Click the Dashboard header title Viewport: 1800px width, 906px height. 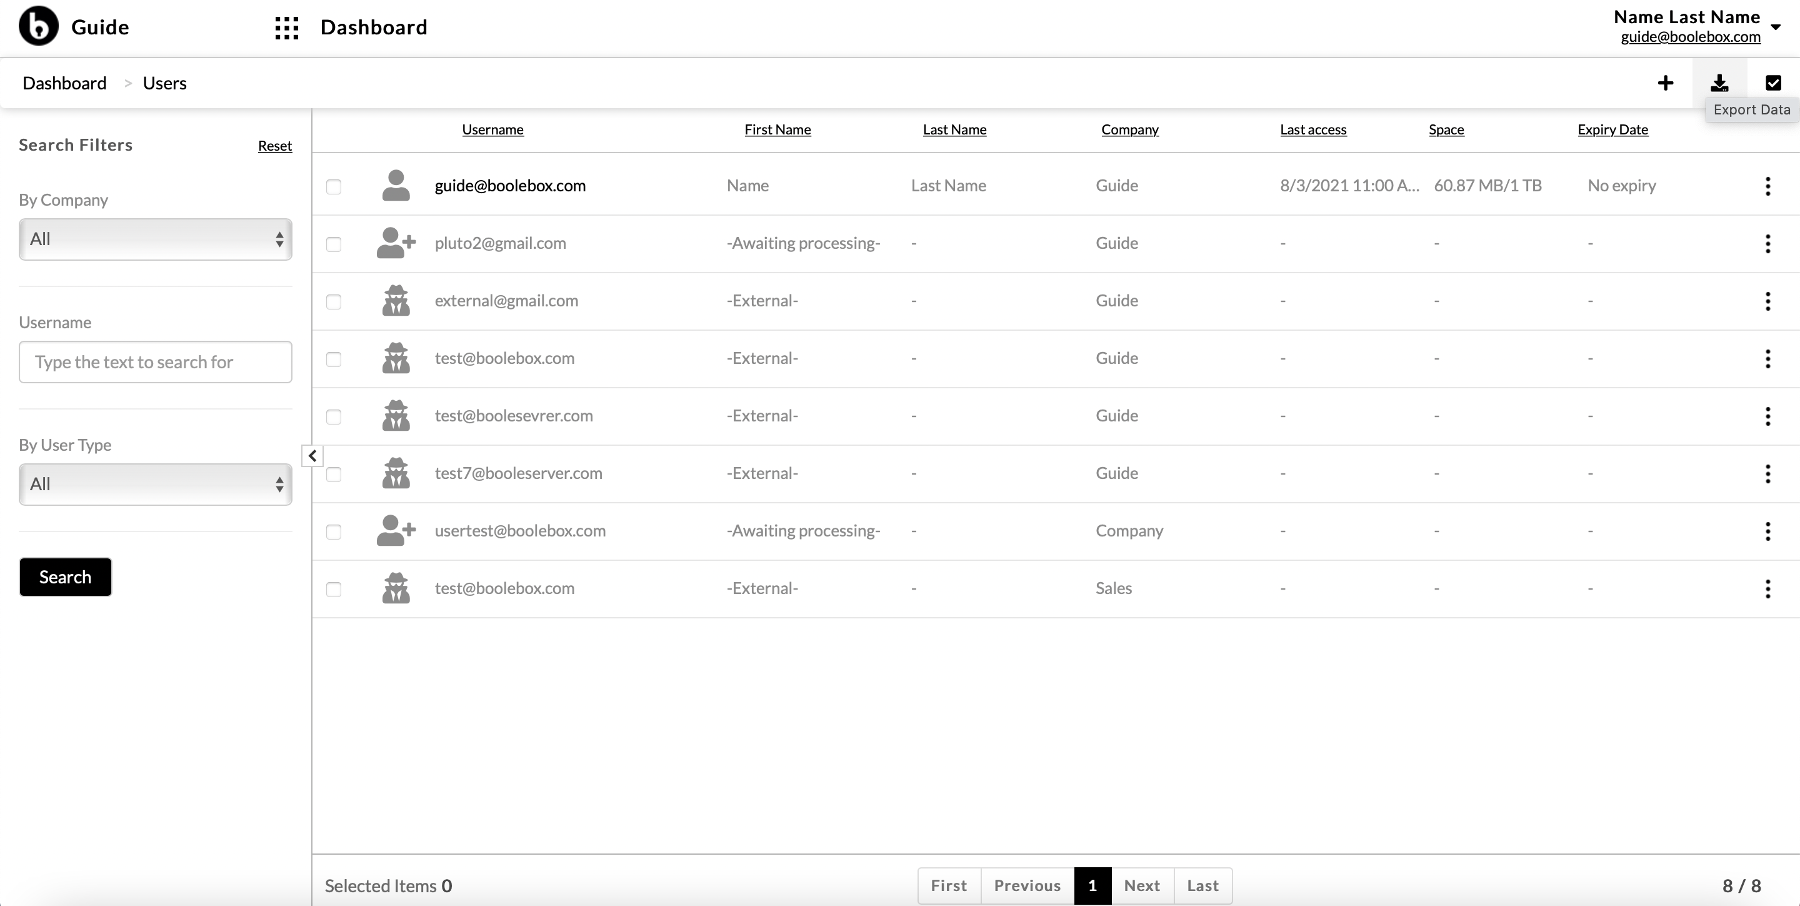374,28
